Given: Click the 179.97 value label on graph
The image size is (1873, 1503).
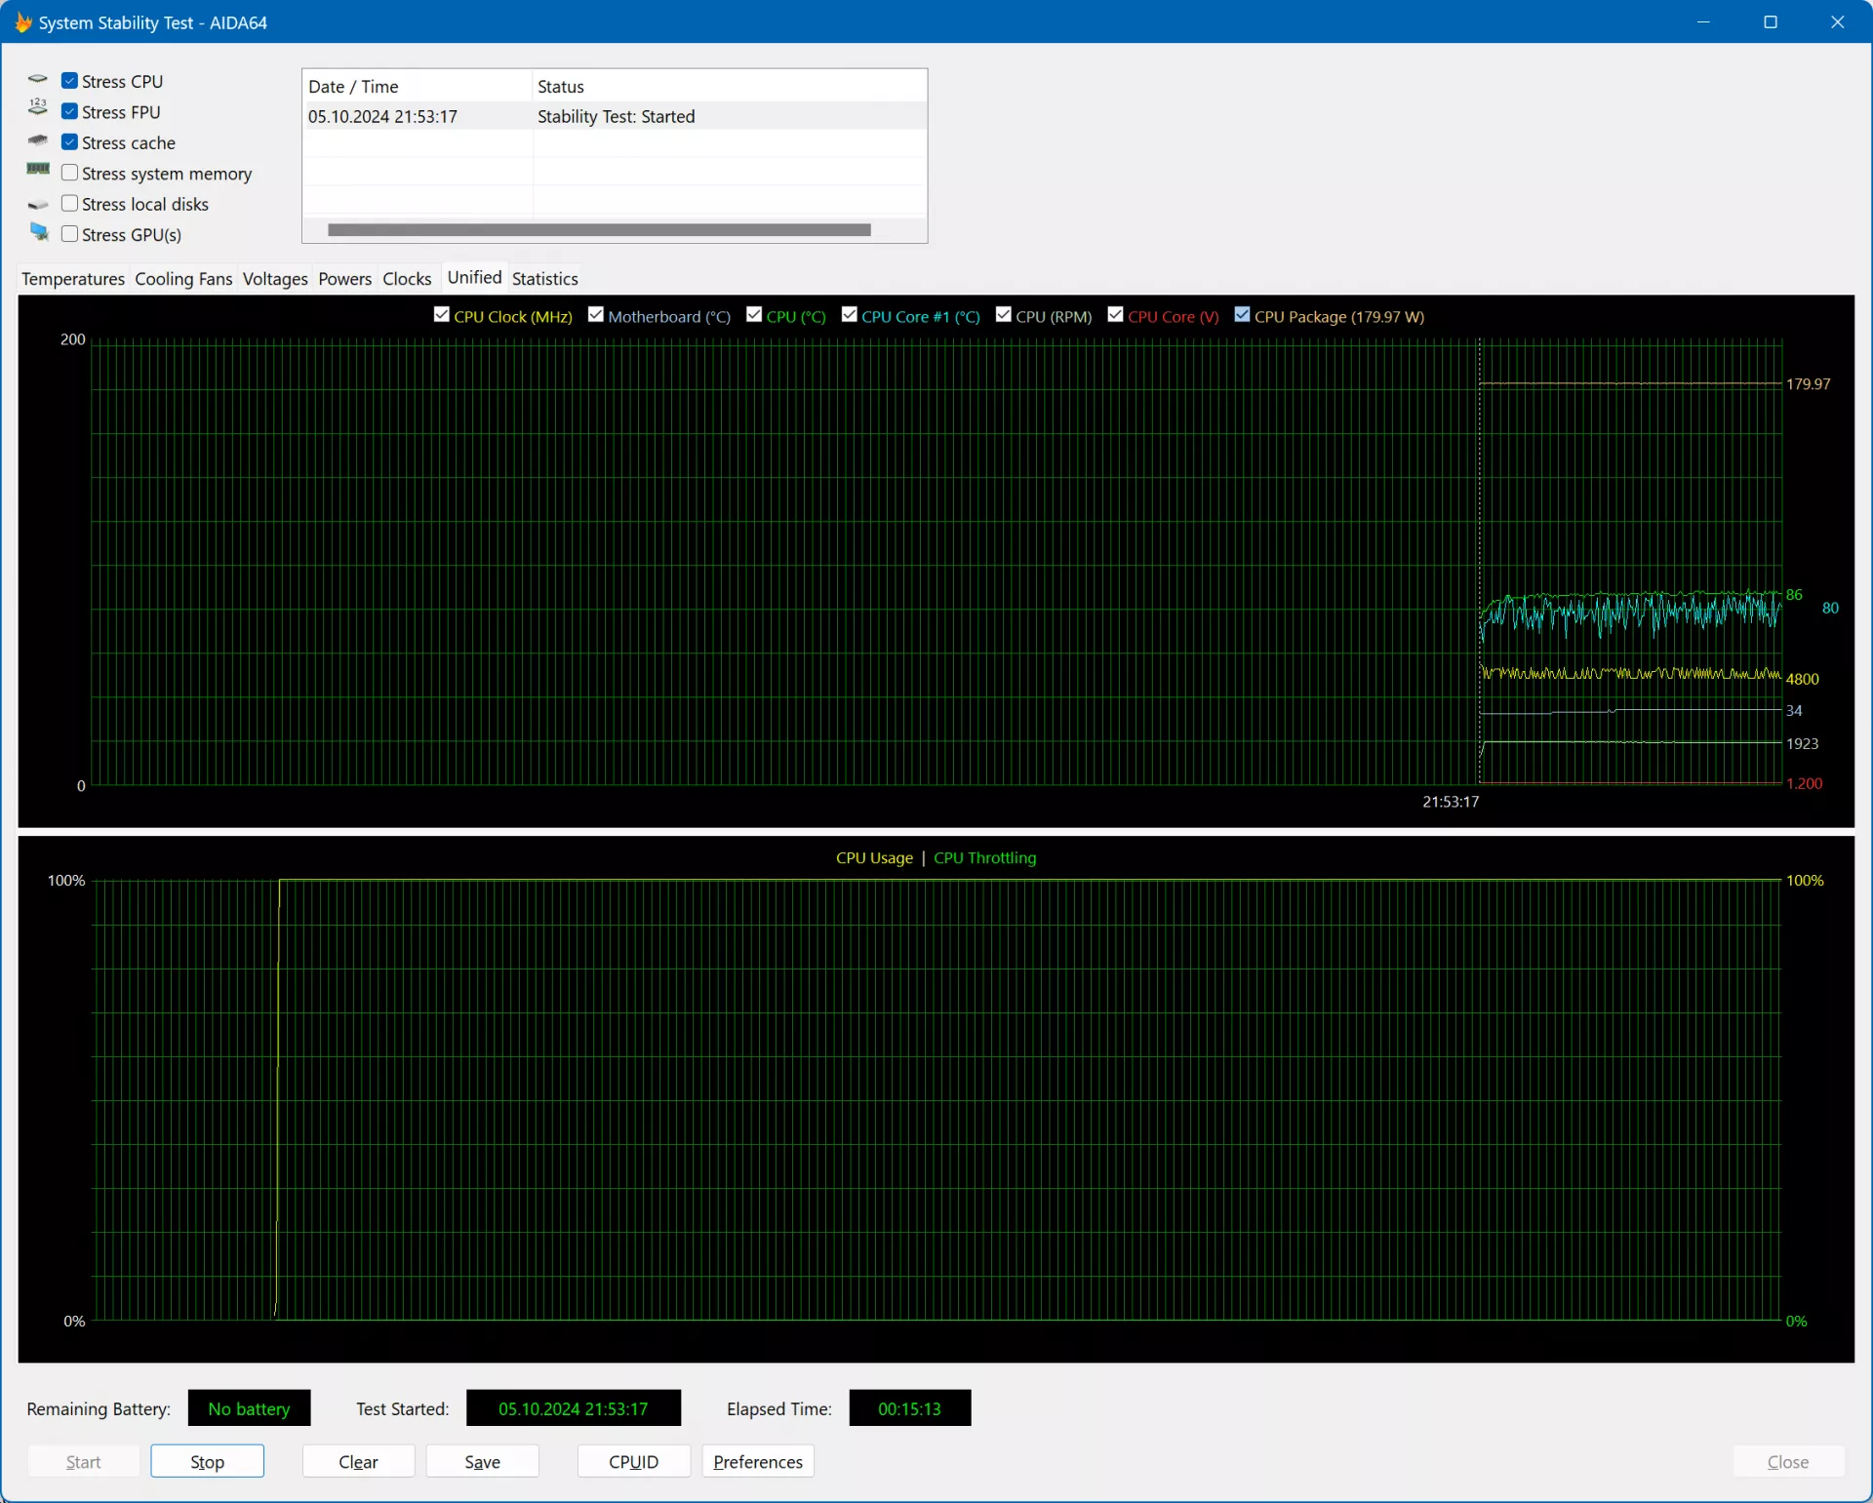Looking at the screenshot, I should click(x=1808, y=383).
